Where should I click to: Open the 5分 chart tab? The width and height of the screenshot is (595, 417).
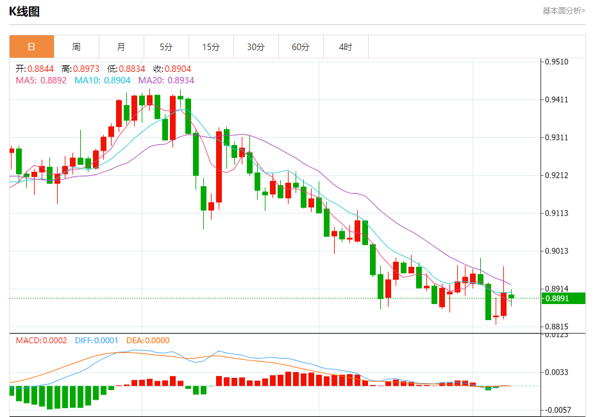point(166,47)
